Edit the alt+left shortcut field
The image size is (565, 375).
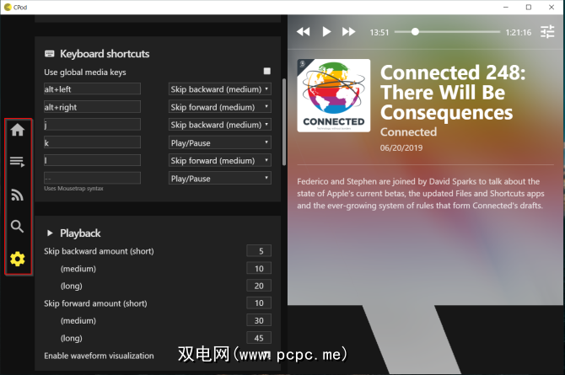click(92, 89)
